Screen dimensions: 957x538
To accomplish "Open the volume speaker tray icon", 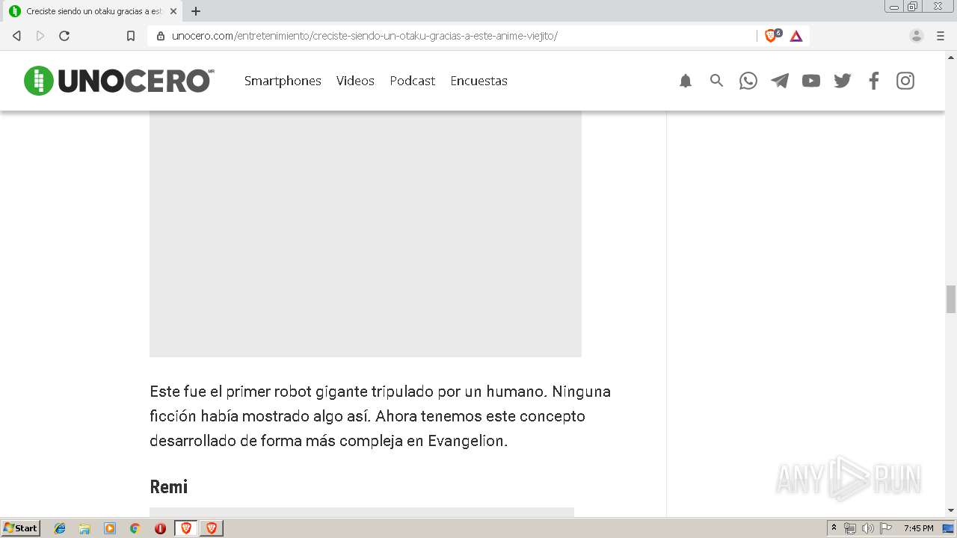I will [x=867, y=528].
